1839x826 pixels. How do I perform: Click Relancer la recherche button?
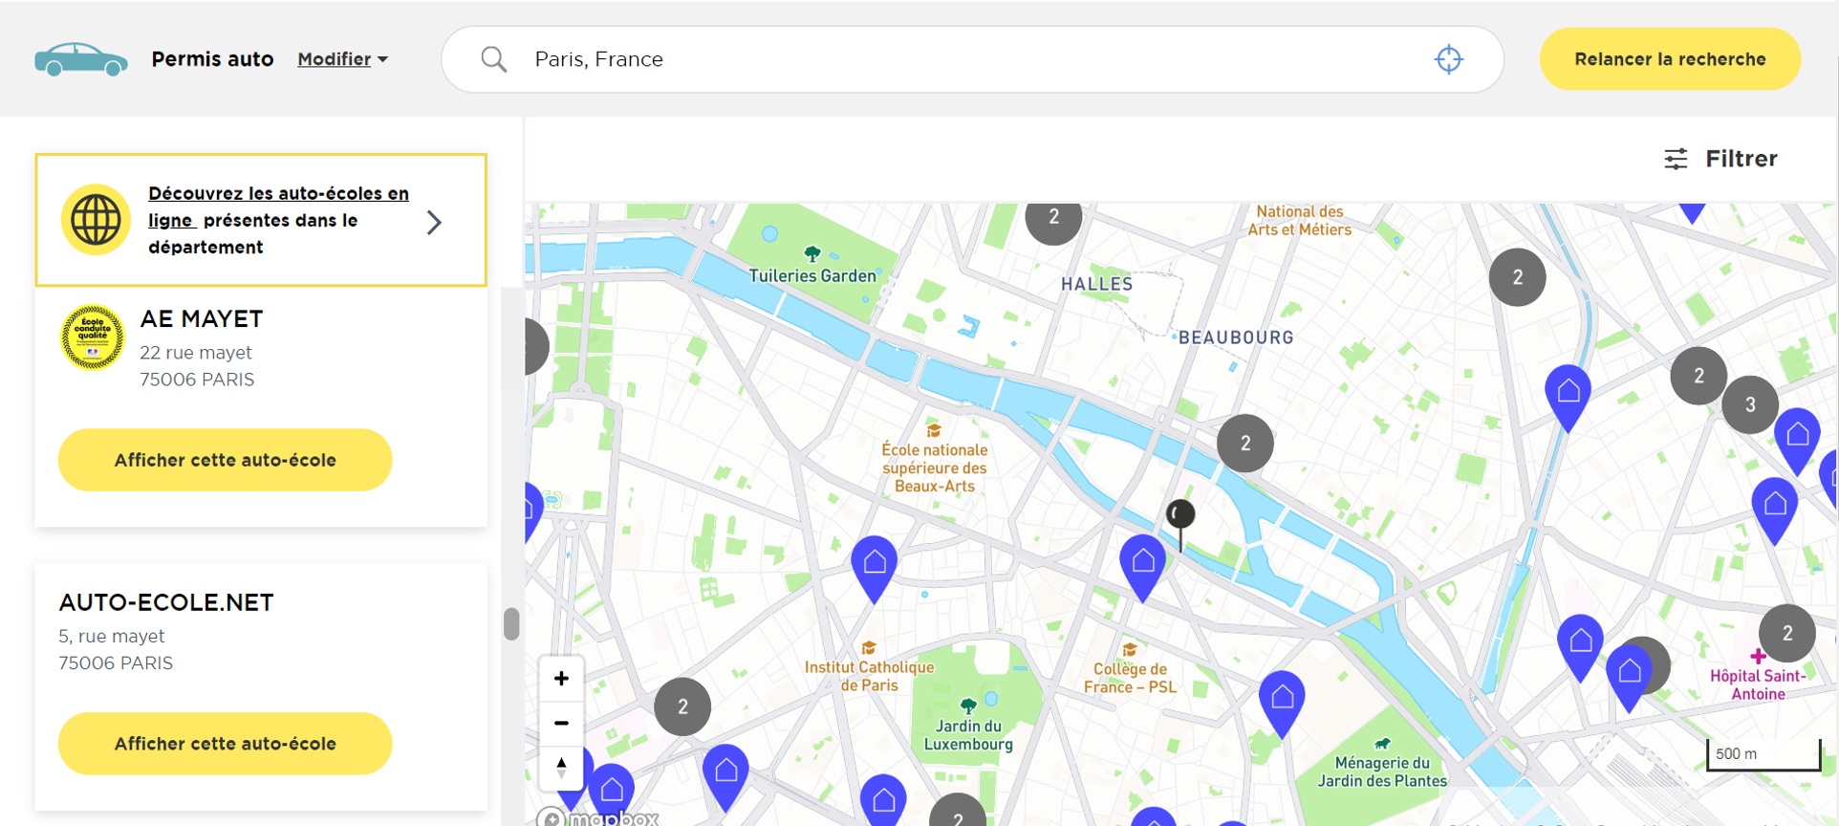click(1670, 59)
